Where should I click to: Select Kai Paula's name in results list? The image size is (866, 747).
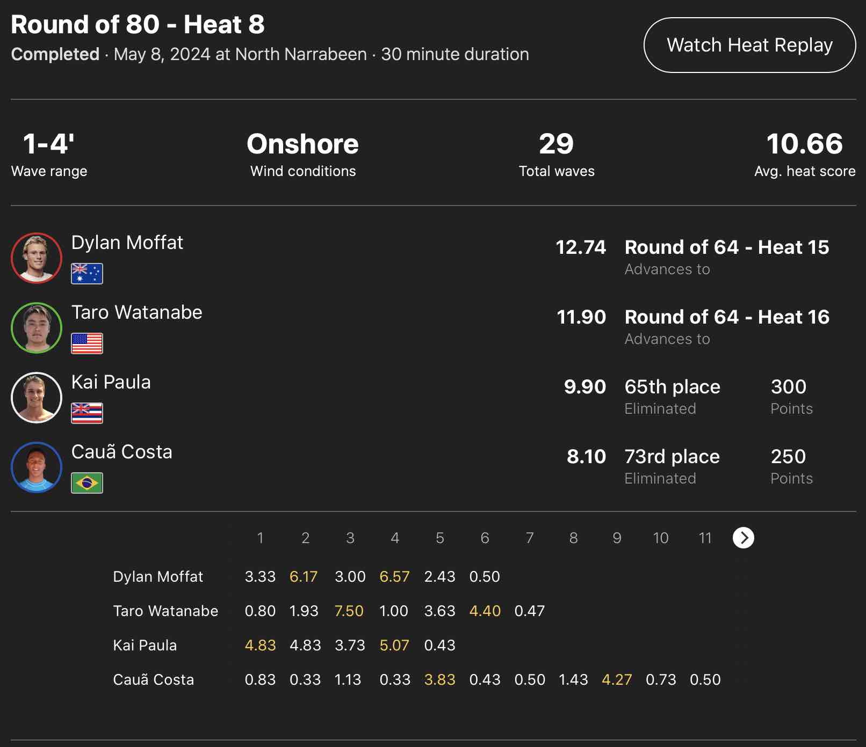tap(111, 382)
